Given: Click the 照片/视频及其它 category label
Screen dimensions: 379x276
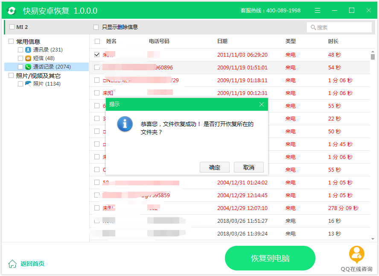Looking at the screenshot, I should tap(38, 76).
